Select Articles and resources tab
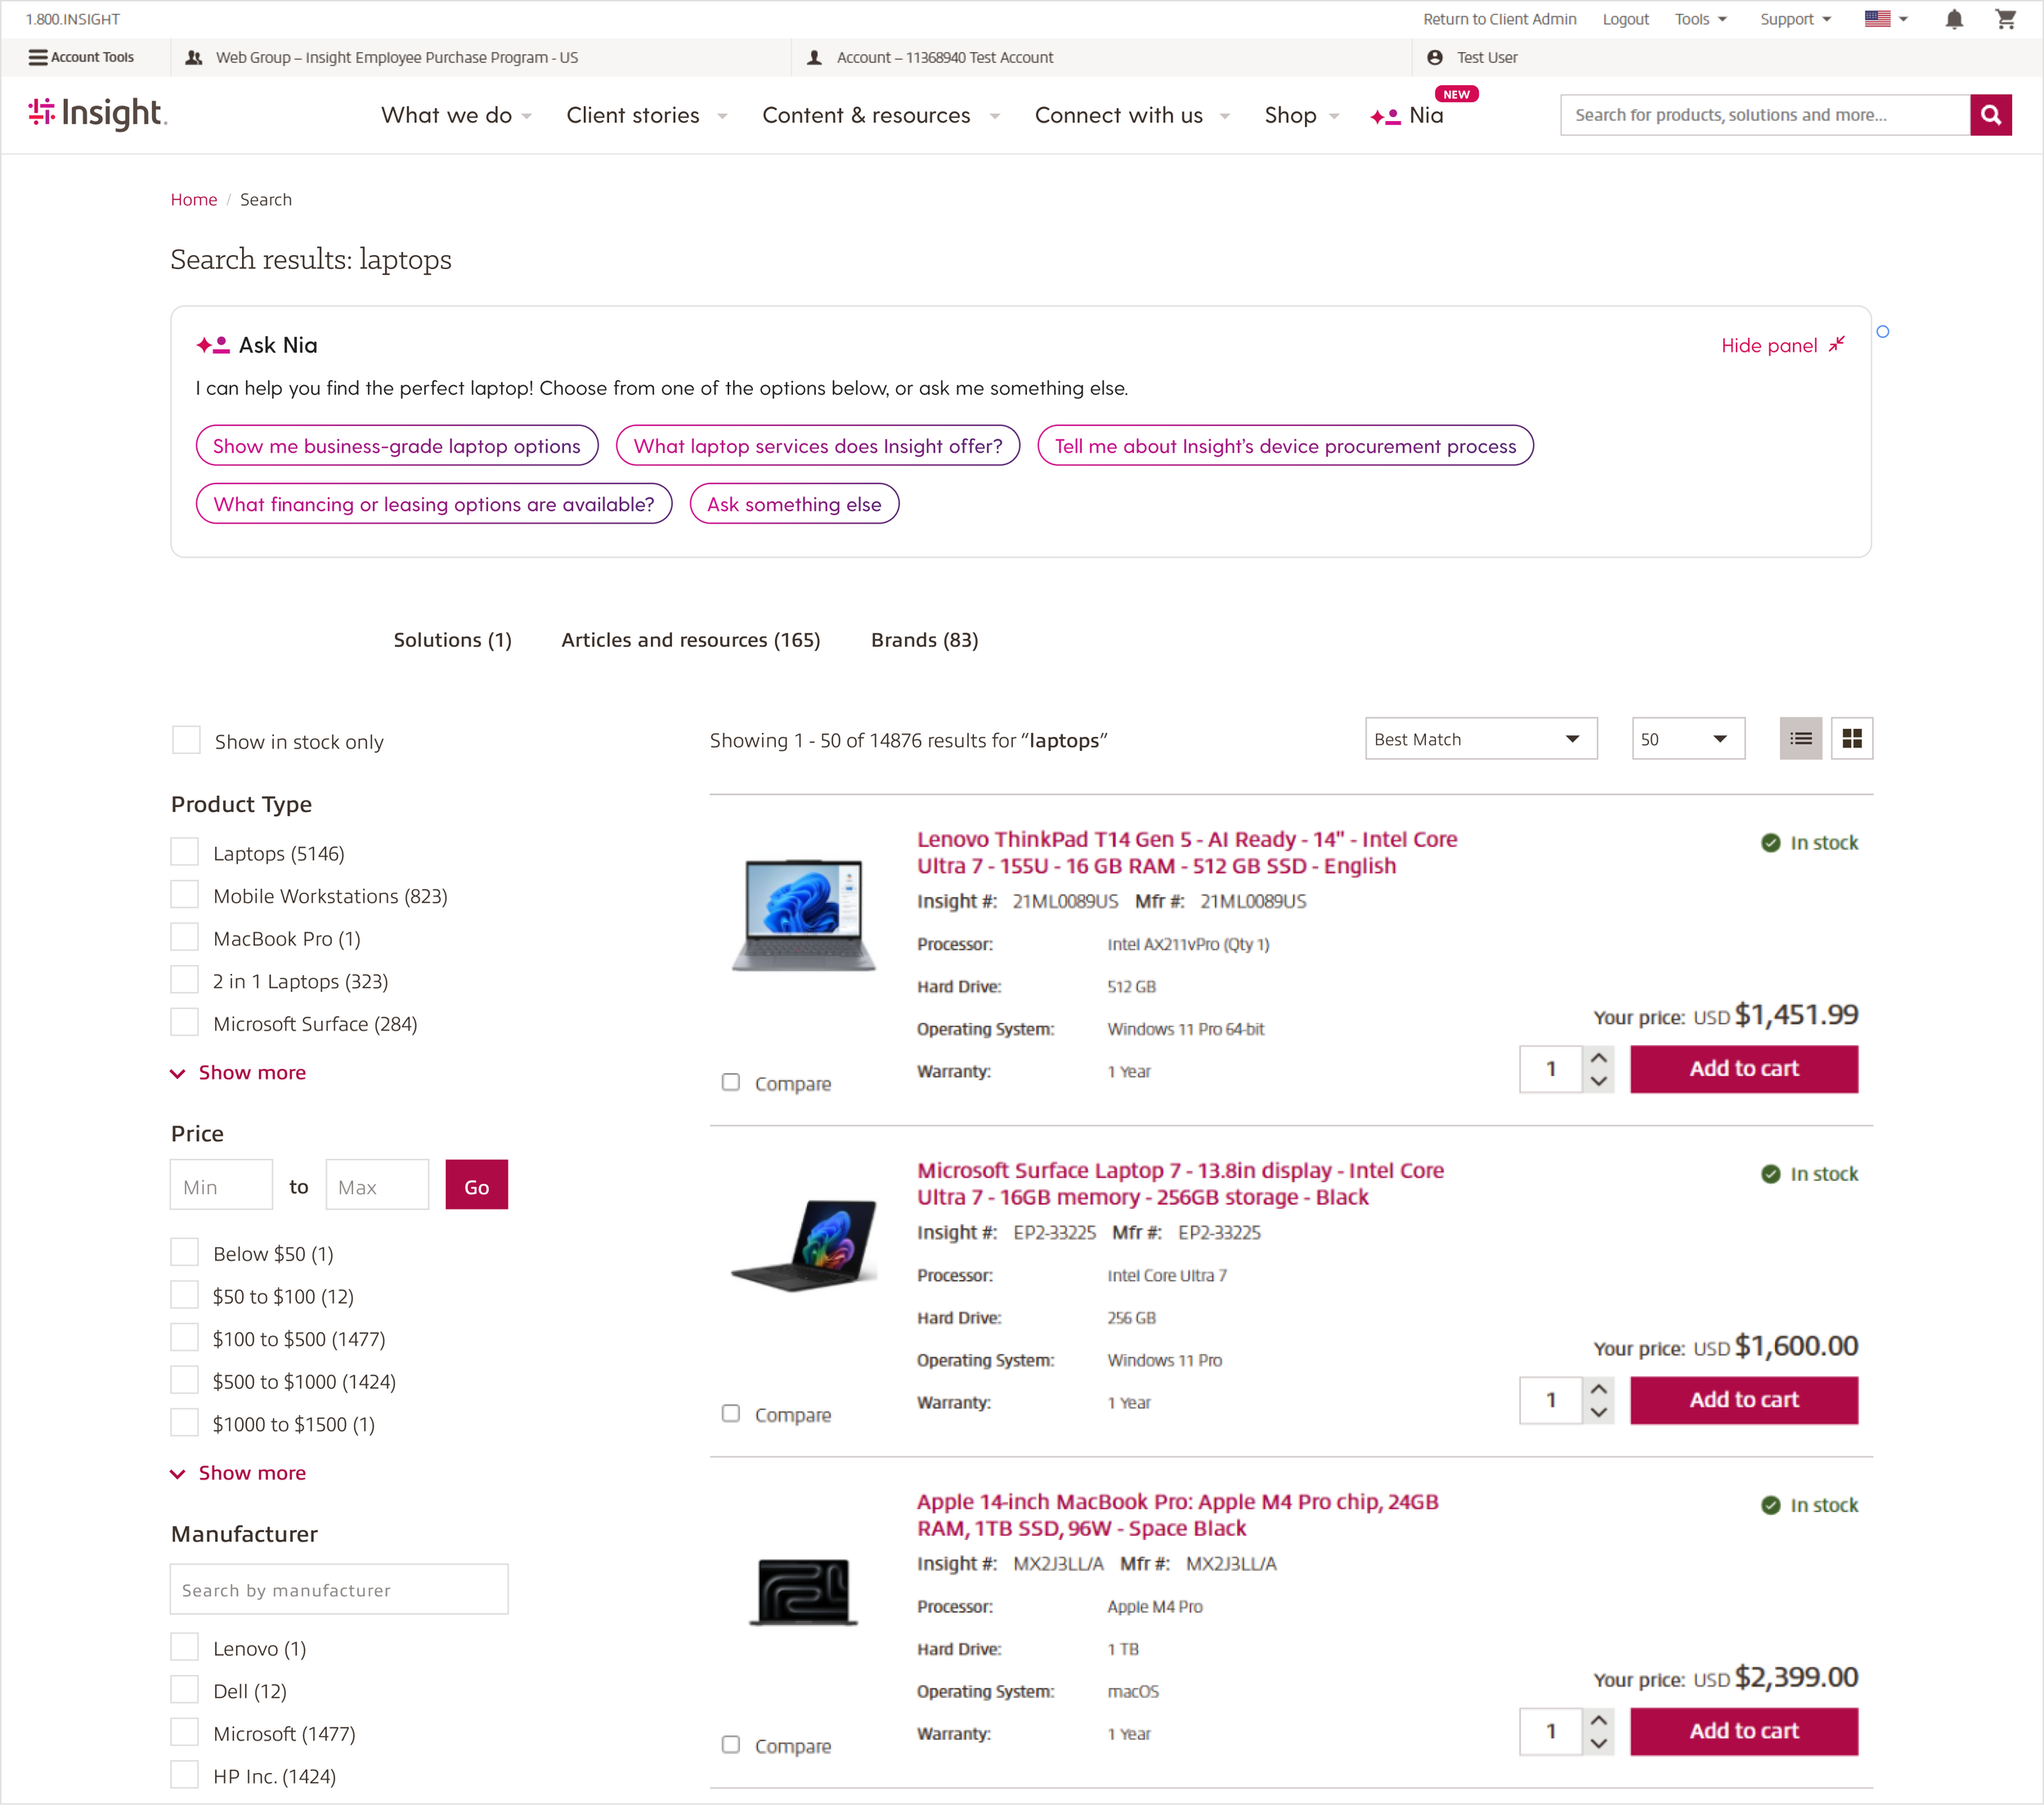This screenshot has width=2044, height=1805. (691, 640)
